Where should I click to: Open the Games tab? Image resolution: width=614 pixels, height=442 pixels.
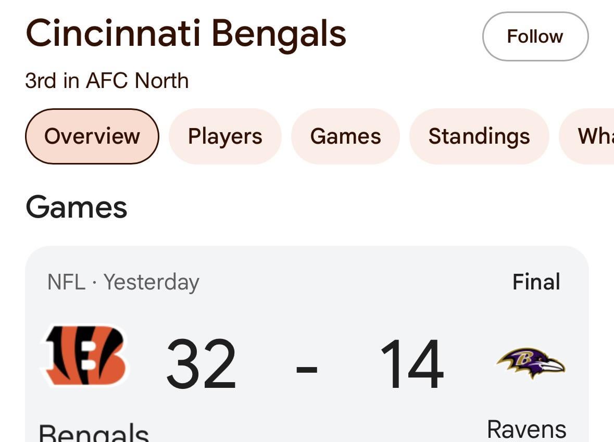click(345, 136)
